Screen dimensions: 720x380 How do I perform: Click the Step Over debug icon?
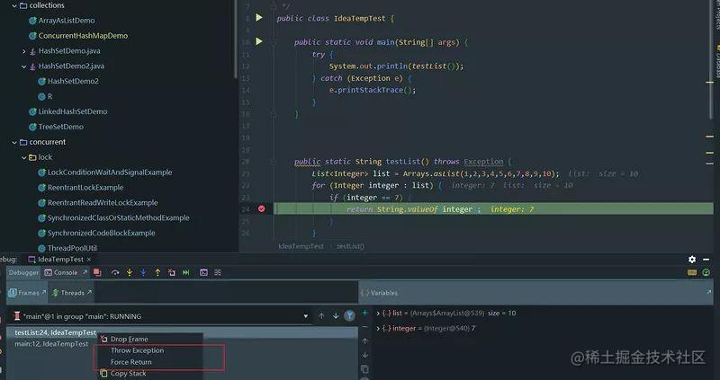click(x=115, y=273)
